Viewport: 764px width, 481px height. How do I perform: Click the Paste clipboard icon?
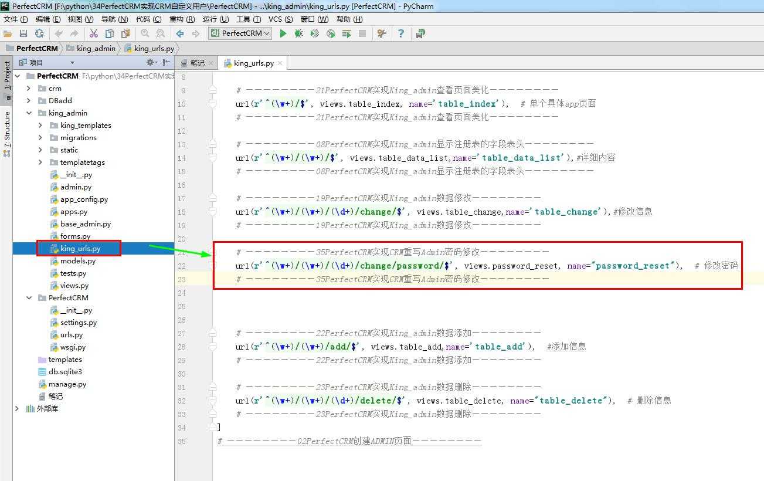pos(125,33)
